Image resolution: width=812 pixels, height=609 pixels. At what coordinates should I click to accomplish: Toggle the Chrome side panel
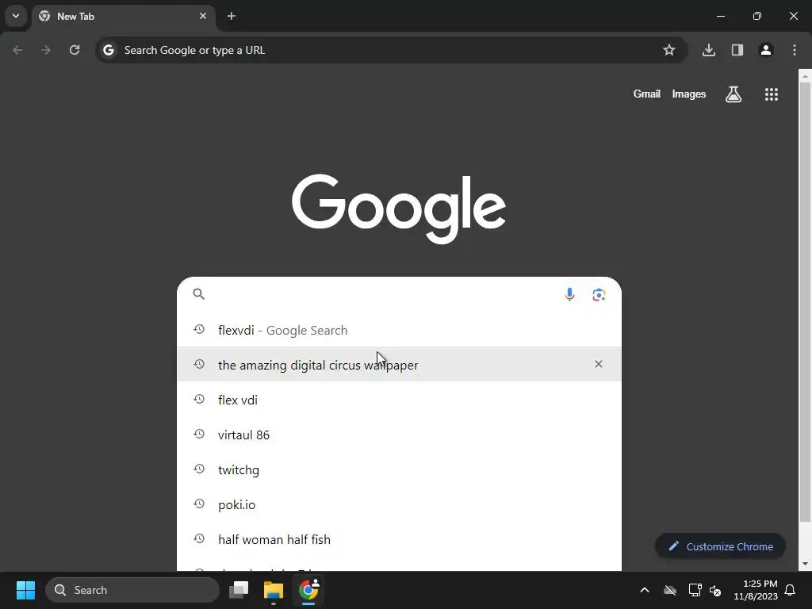click(x=737, y=50)
